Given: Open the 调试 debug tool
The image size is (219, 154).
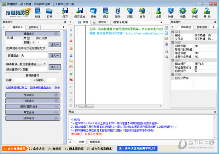Looking at the screenshot, I should [x=106, y=13].
